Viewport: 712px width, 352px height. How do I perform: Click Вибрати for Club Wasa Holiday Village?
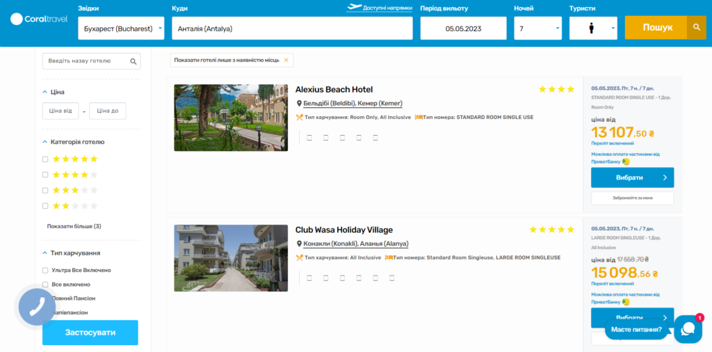tap(633, 317)
